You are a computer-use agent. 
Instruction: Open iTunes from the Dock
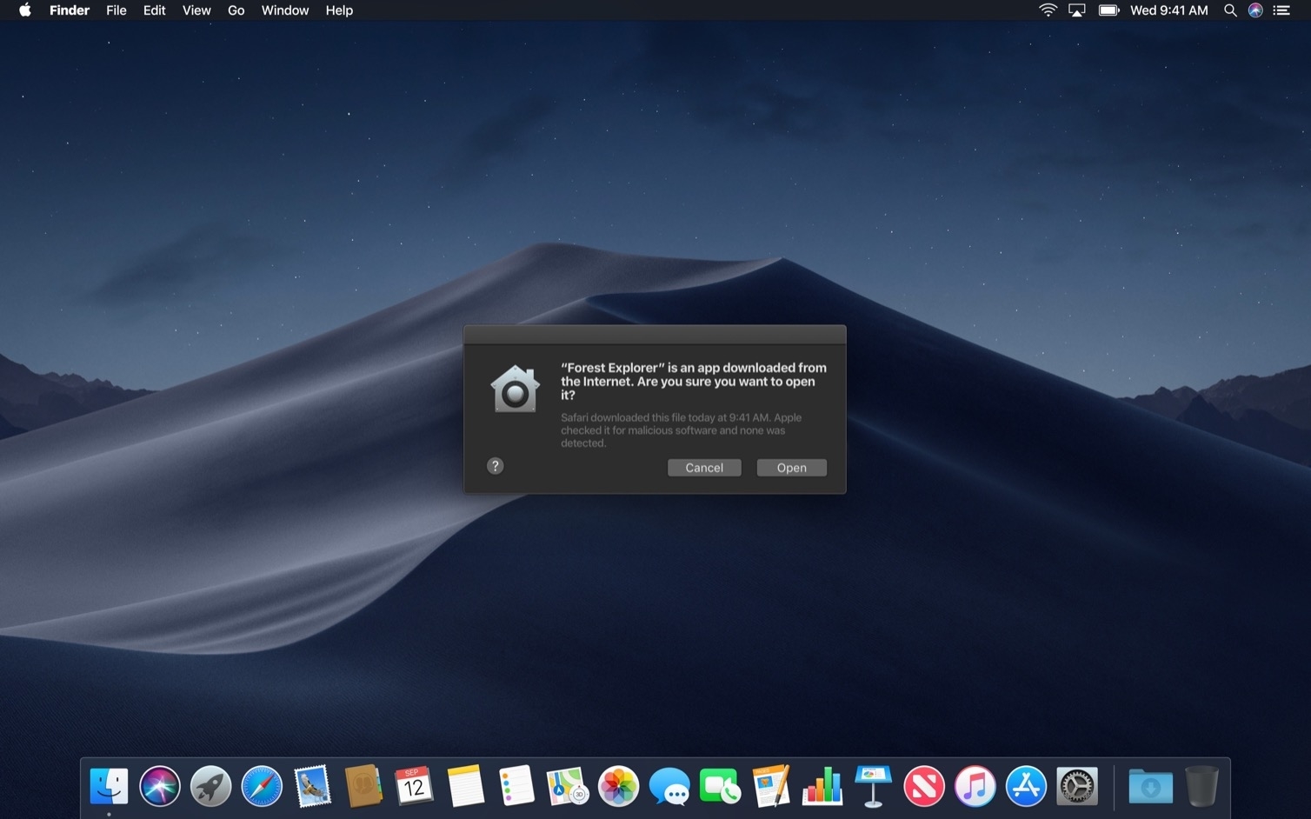tap(975, 787)
